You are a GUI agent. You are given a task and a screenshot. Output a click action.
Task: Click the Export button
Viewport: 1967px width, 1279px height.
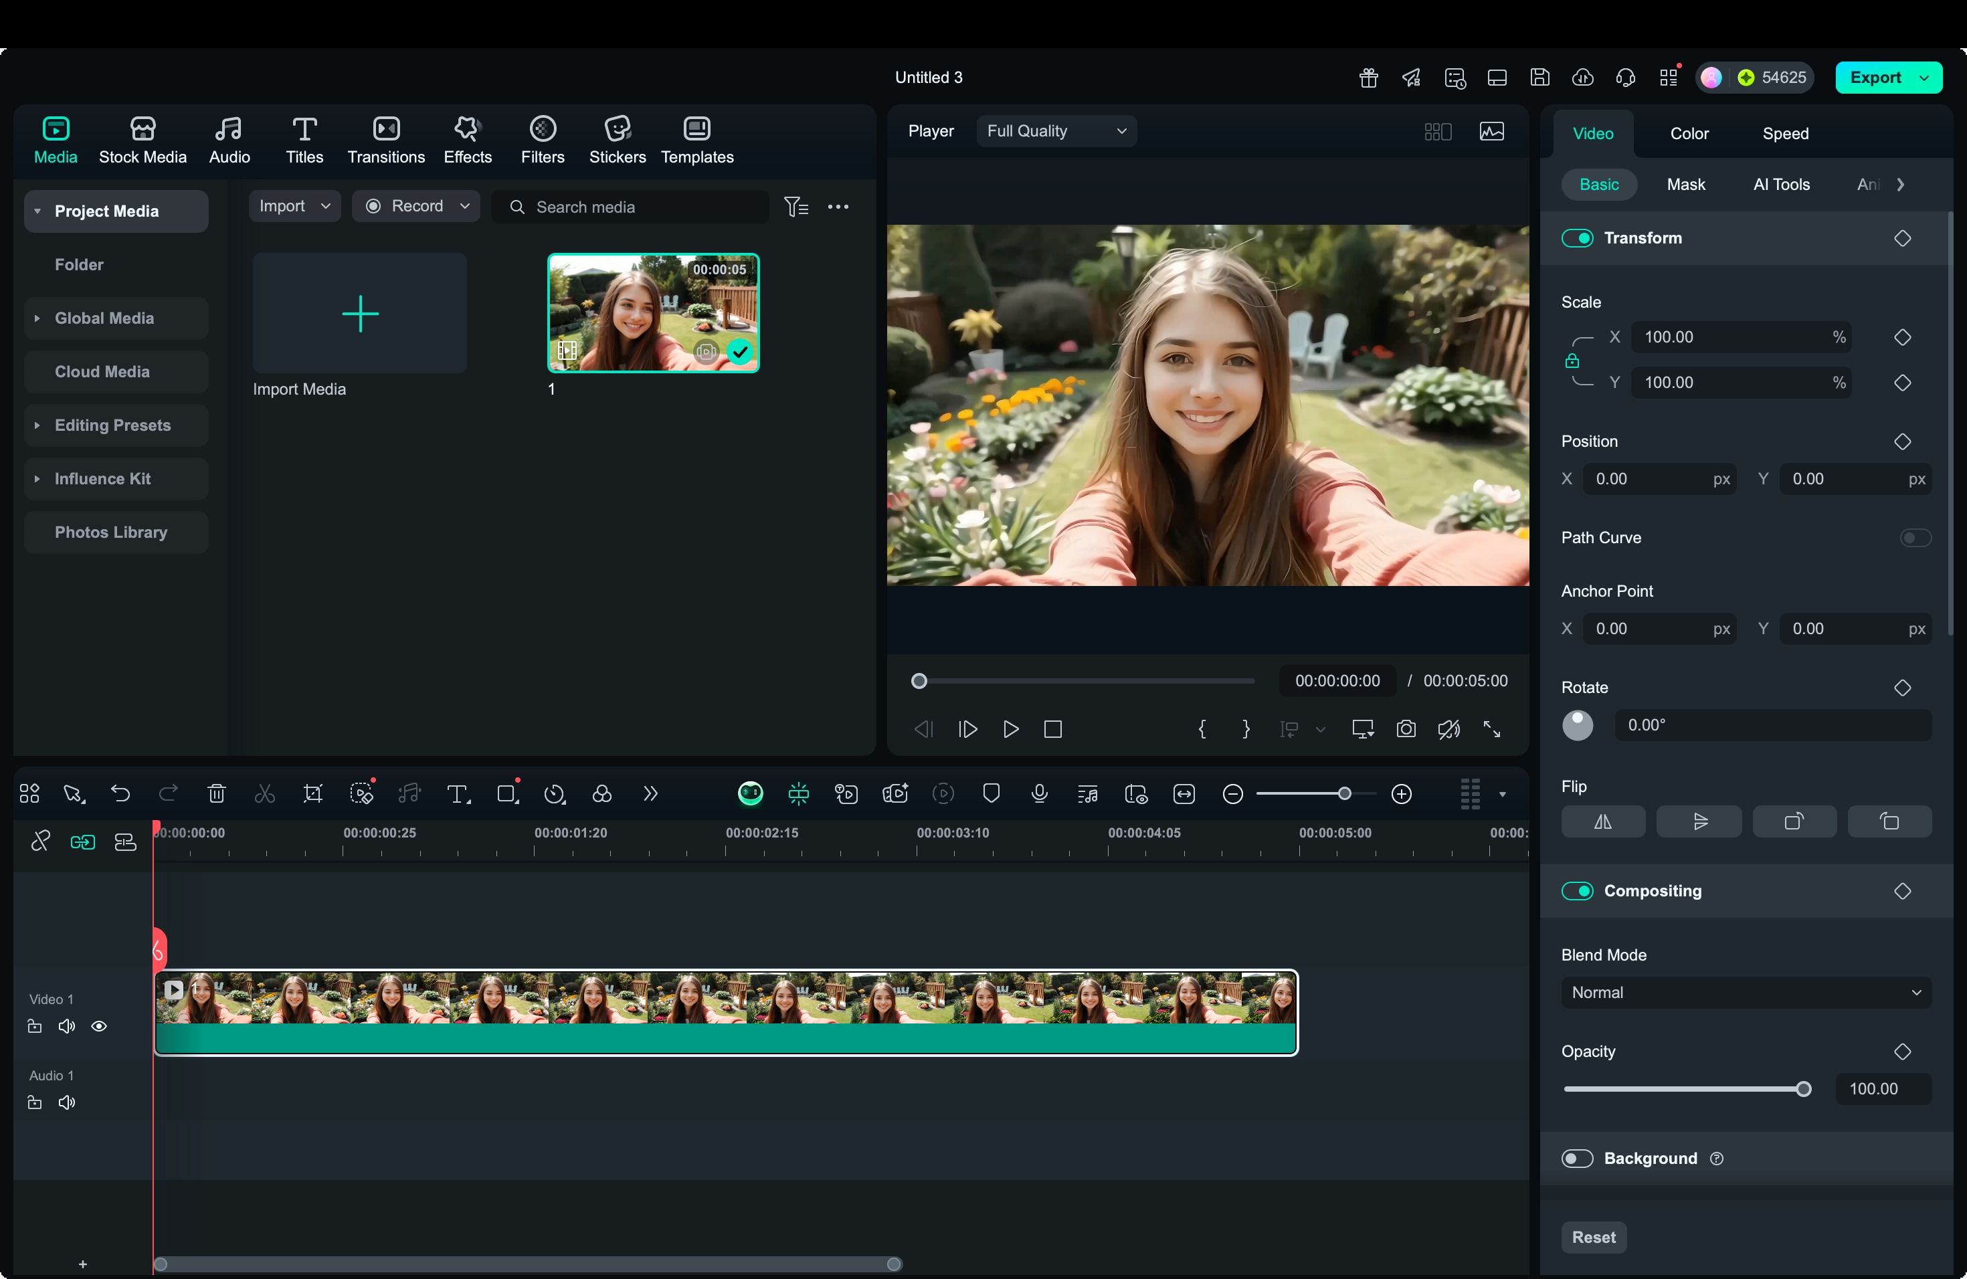[1875, 78]
